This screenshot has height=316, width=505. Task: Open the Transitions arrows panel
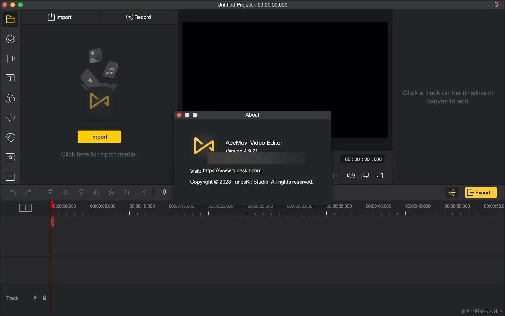point(10,118)
